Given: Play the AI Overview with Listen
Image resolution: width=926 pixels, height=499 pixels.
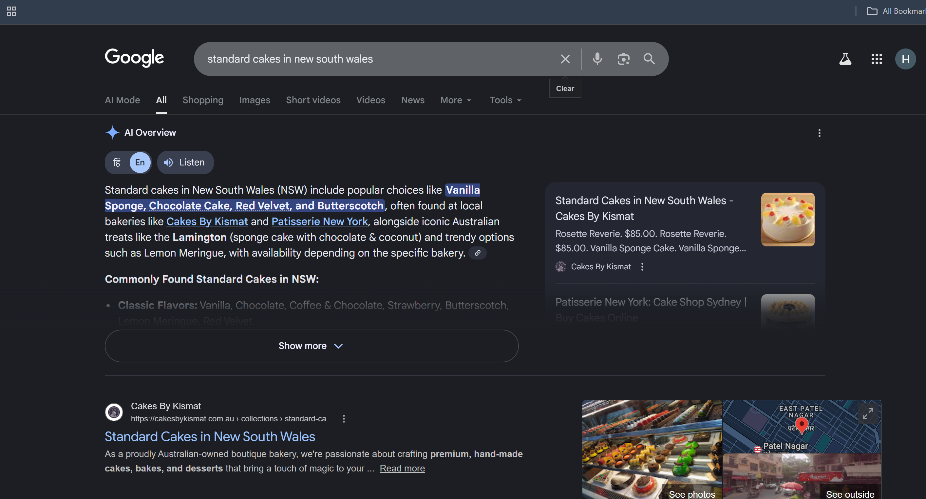Looking at the screenshot, I should [185, 163].
